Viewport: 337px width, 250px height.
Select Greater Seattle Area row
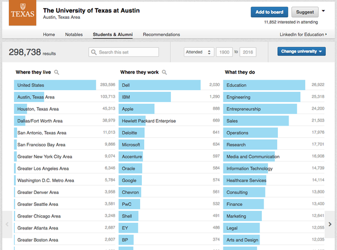point(64,205)
